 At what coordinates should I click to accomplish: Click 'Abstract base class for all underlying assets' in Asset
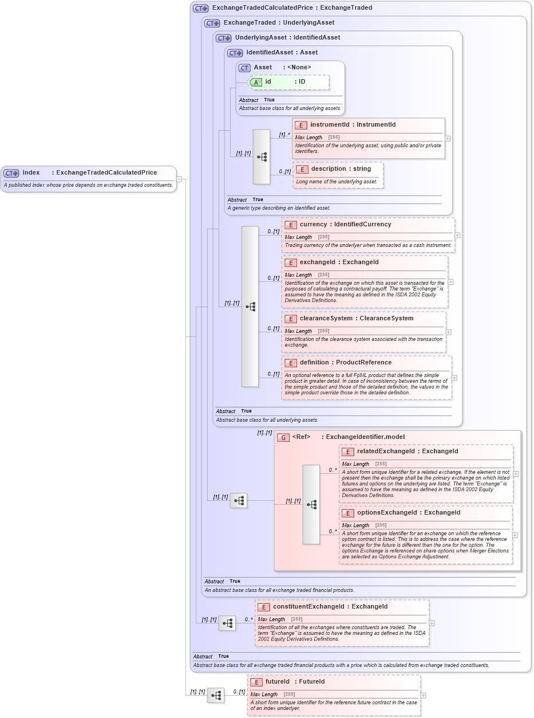coord(290,108)
